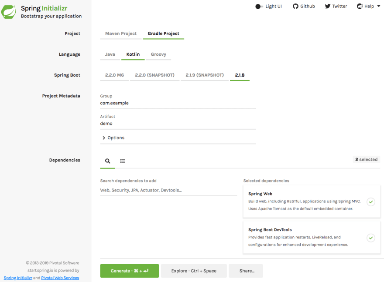Switch to dependency search view
This screenshot has width=384, height=282.
(107, 161)
